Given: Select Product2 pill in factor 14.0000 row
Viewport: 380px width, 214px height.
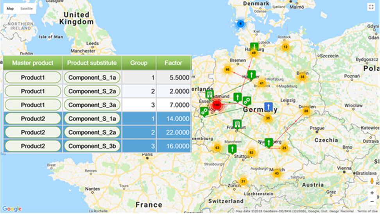Looking at the screenshot, I should point(33,119).
